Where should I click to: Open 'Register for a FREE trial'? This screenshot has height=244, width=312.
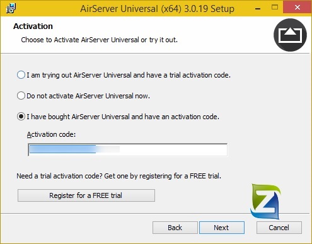[x=86, y=195]
